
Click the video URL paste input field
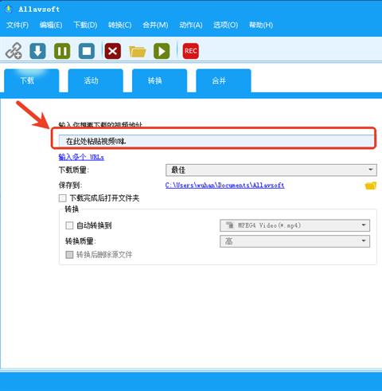(x=216, y=141)
